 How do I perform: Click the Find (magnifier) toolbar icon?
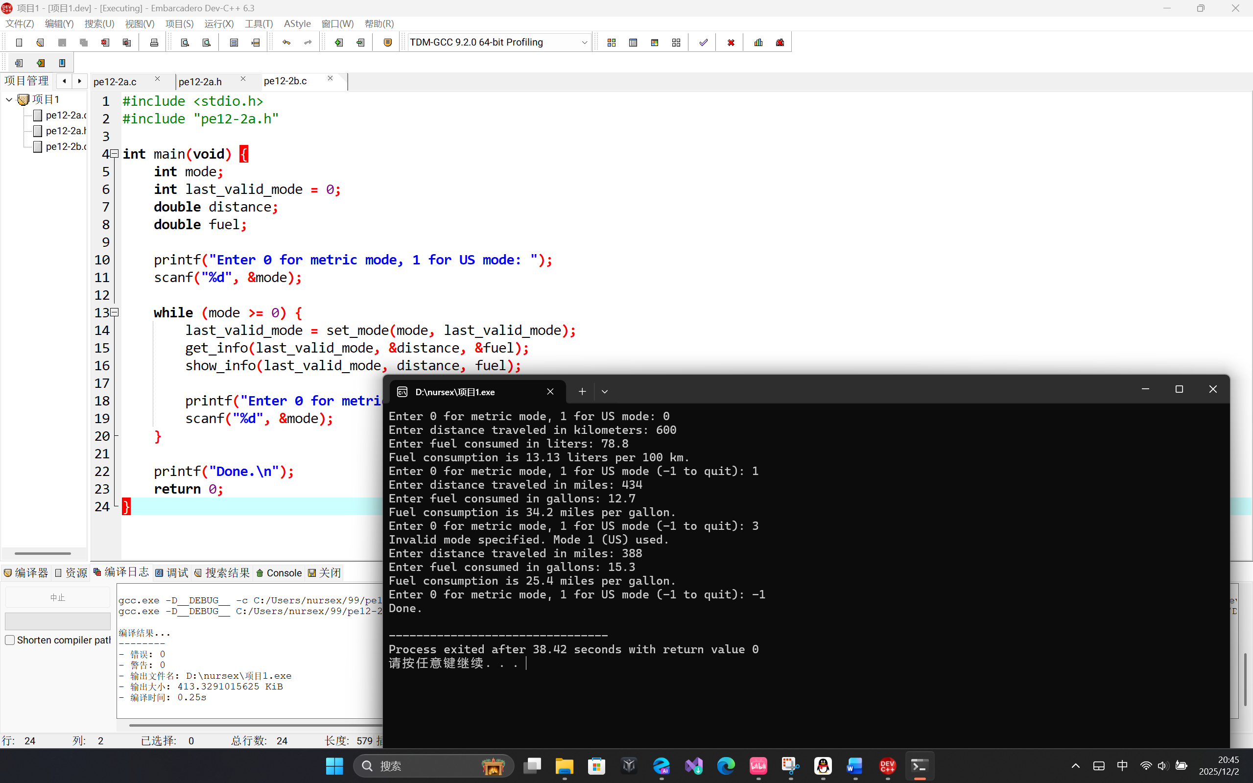(x=185, y=43)
